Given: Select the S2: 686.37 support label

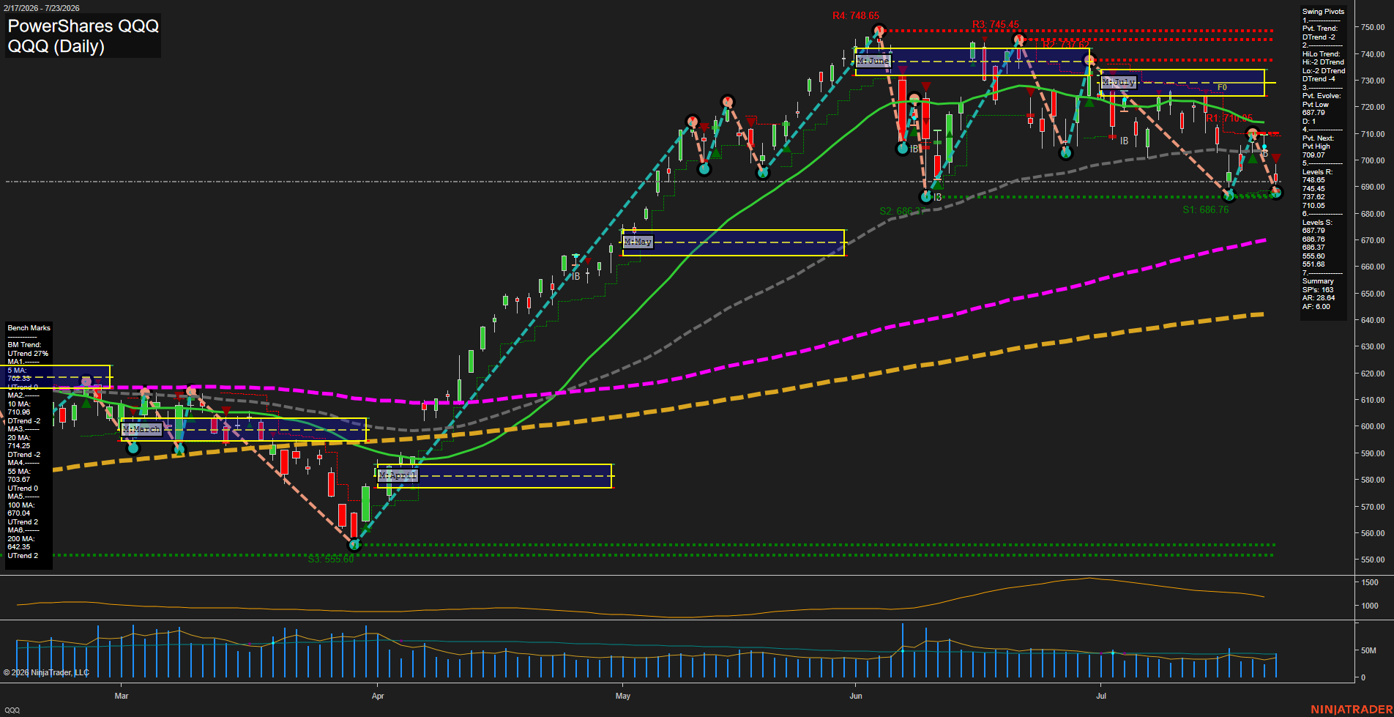Looking at the screenshot, I should (x=902, y=211).
